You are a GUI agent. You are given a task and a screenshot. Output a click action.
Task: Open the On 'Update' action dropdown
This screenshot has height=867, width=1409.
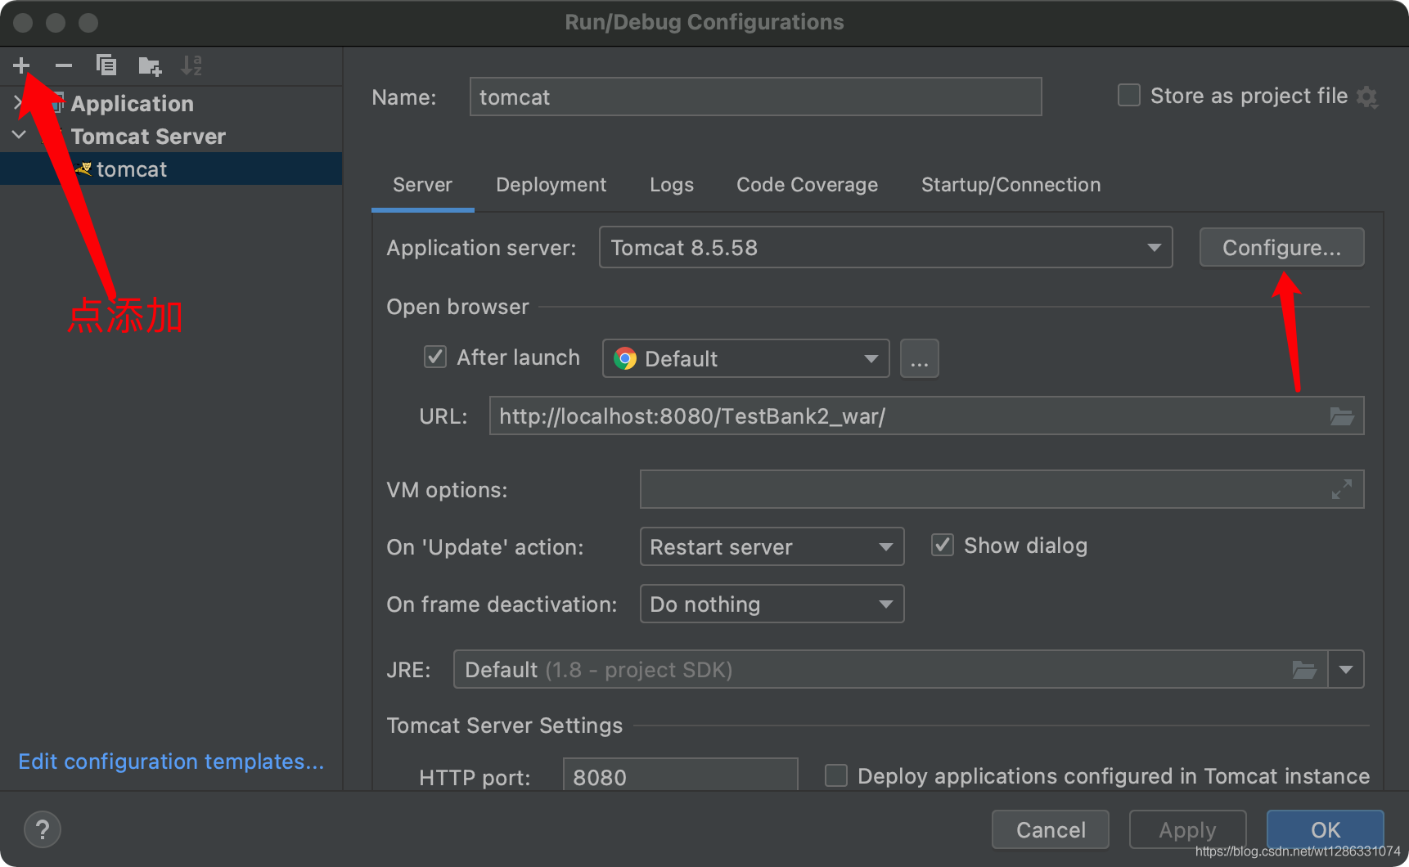click(x=772, y=547)
